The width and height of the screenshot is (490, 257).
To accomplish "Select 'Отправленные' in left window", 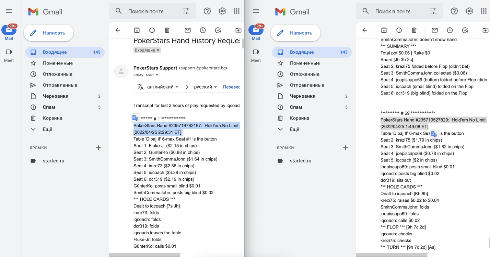I will (x=65, y=85).
